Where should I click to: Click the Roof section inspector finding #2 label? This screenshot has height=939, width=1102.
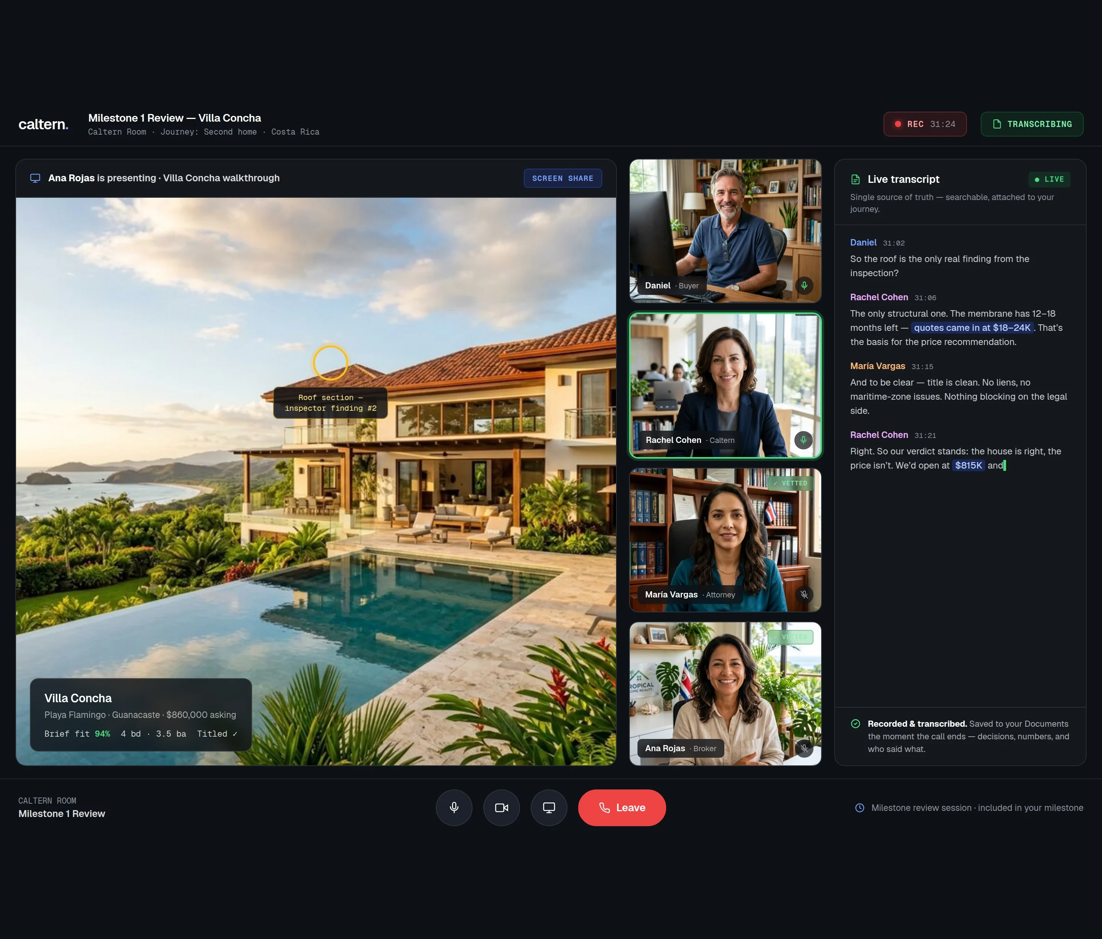[x=330, y=403]
